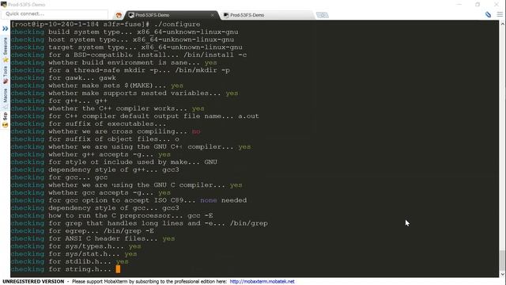Image resolution: width=506 pixels, height=285 pixels.
Task: Click the Quick connect input field
Action: 55,14
